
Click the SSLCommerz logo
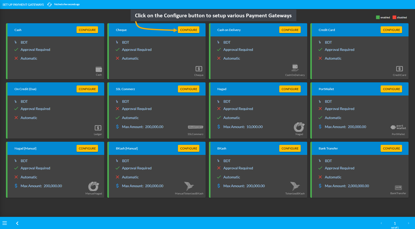pyautogui.click(x=195, y=127)
